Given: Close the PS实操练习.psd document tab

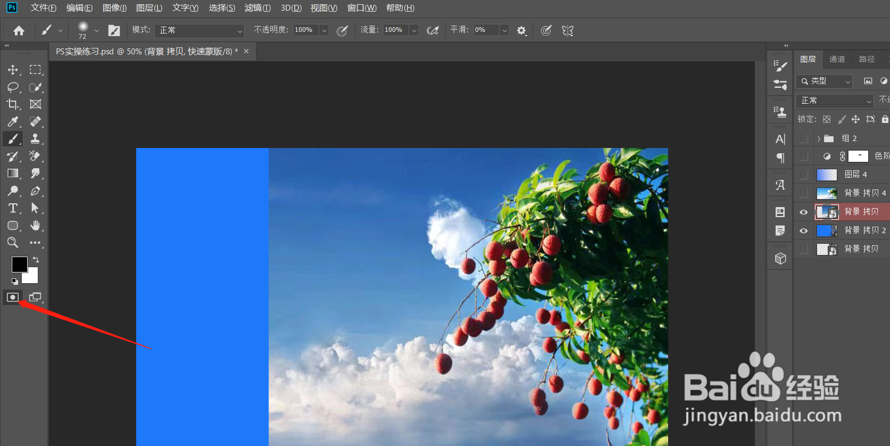Looking at the screenshot, I should coord(246,51).
